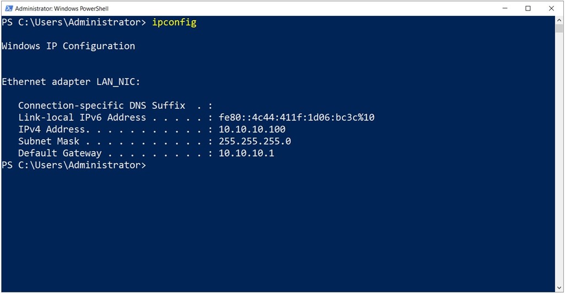Click the empty vertical scrollbar track
565x294 pixels.
[559, 158]
